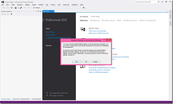Screen dimensions: 173x104
Task: Click the Save All toolbar icon
Action: (x=21, y=8)
